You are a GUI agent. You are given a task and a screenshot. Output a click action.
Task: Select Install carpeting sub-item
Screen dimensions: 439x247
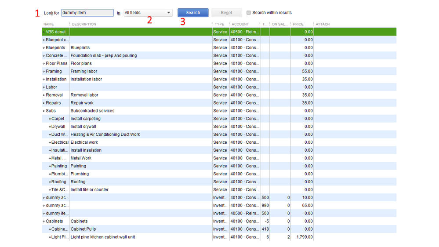coord(219,119)
